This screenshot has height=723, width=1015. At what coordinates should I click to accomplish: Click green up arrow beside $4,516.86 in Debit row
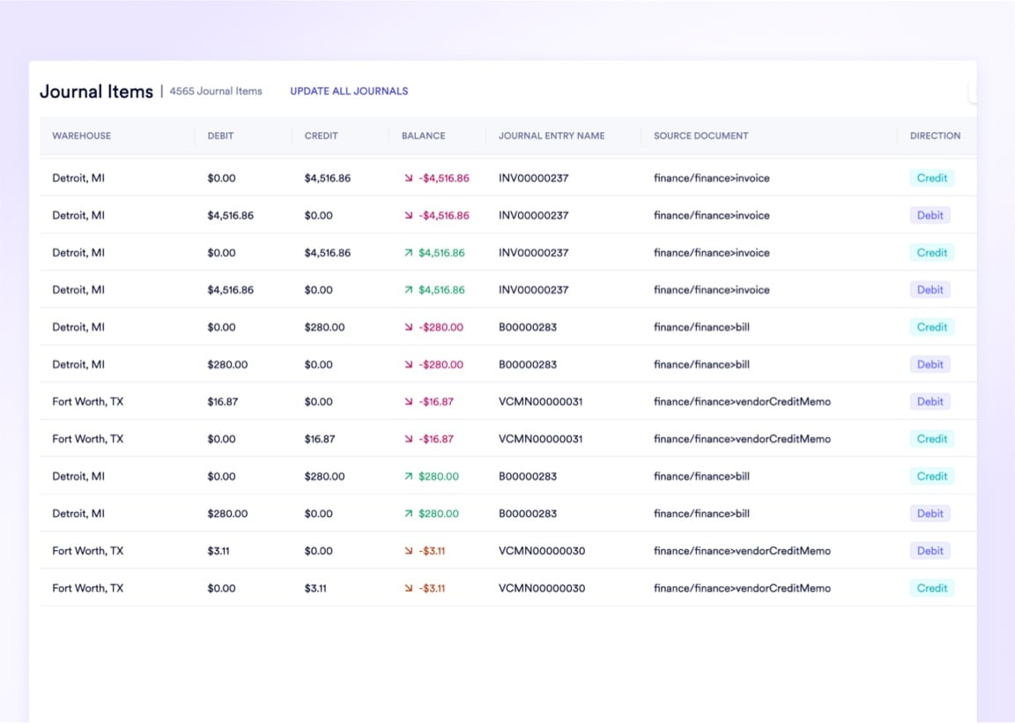pos(409,290)
